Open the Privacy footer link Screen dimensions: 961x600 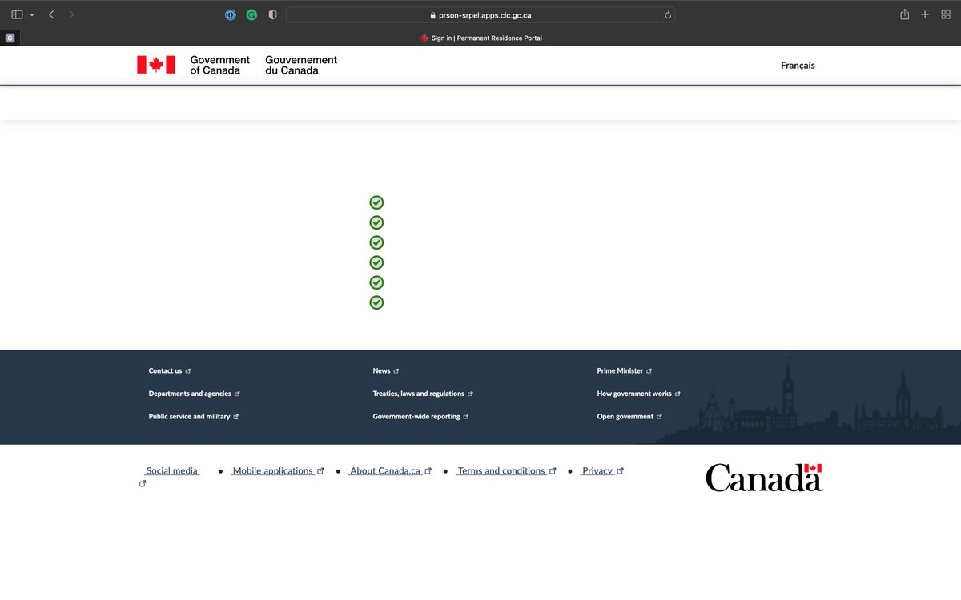click(x=597, y=471)
